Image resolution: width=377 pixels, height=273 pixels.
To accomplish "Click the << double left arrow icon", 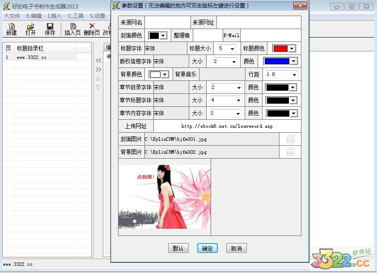I will (98, 61).
